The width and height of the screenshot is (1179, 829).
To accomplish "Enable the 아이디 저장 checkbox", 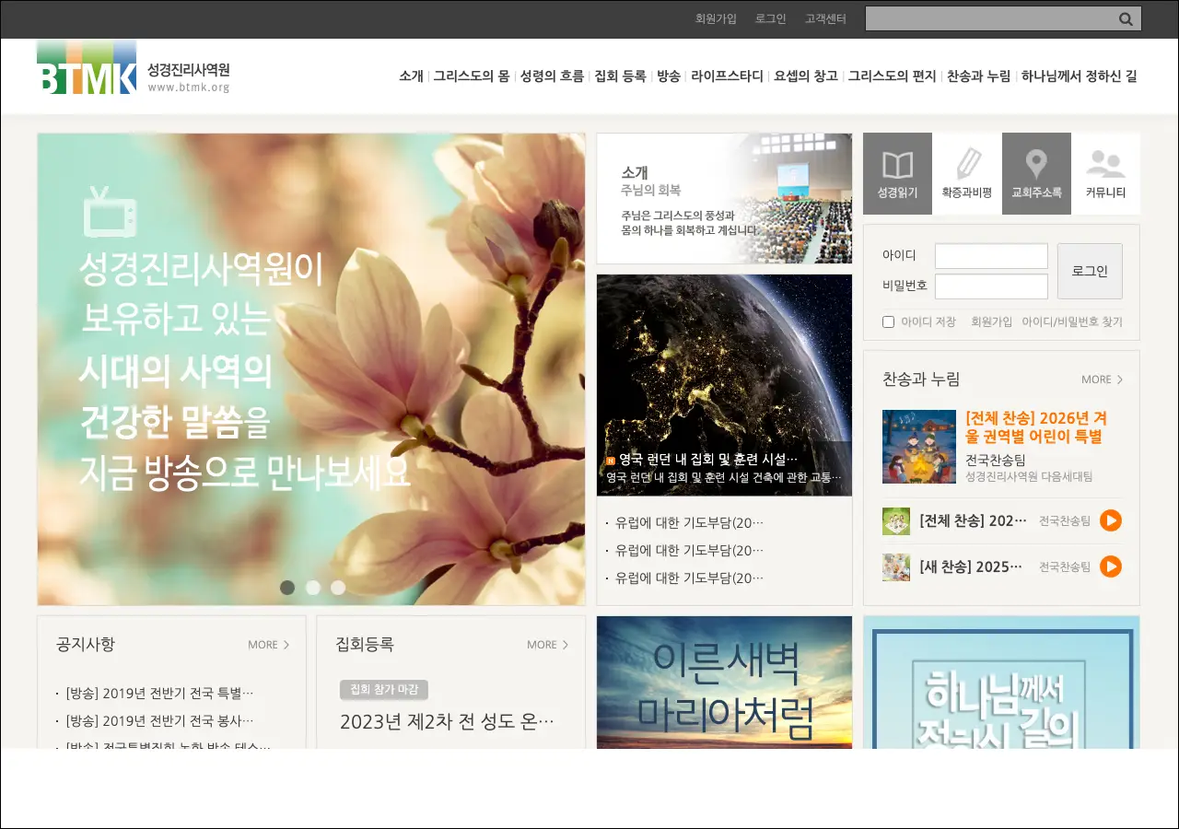I will (x=889, y=322).
